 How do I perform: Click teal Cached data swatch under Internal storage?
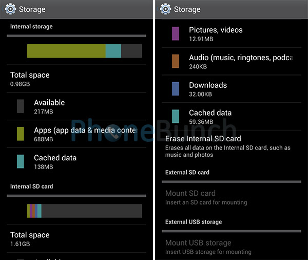click(x=20, y=161)
